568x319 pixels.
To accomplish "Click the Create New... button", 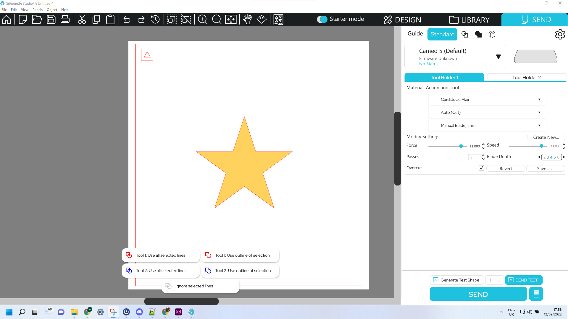I will tap(546, 137).
